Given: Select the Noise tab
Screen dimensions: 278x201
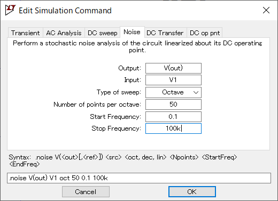Looking at the screenshot, I should coord(132,32).
